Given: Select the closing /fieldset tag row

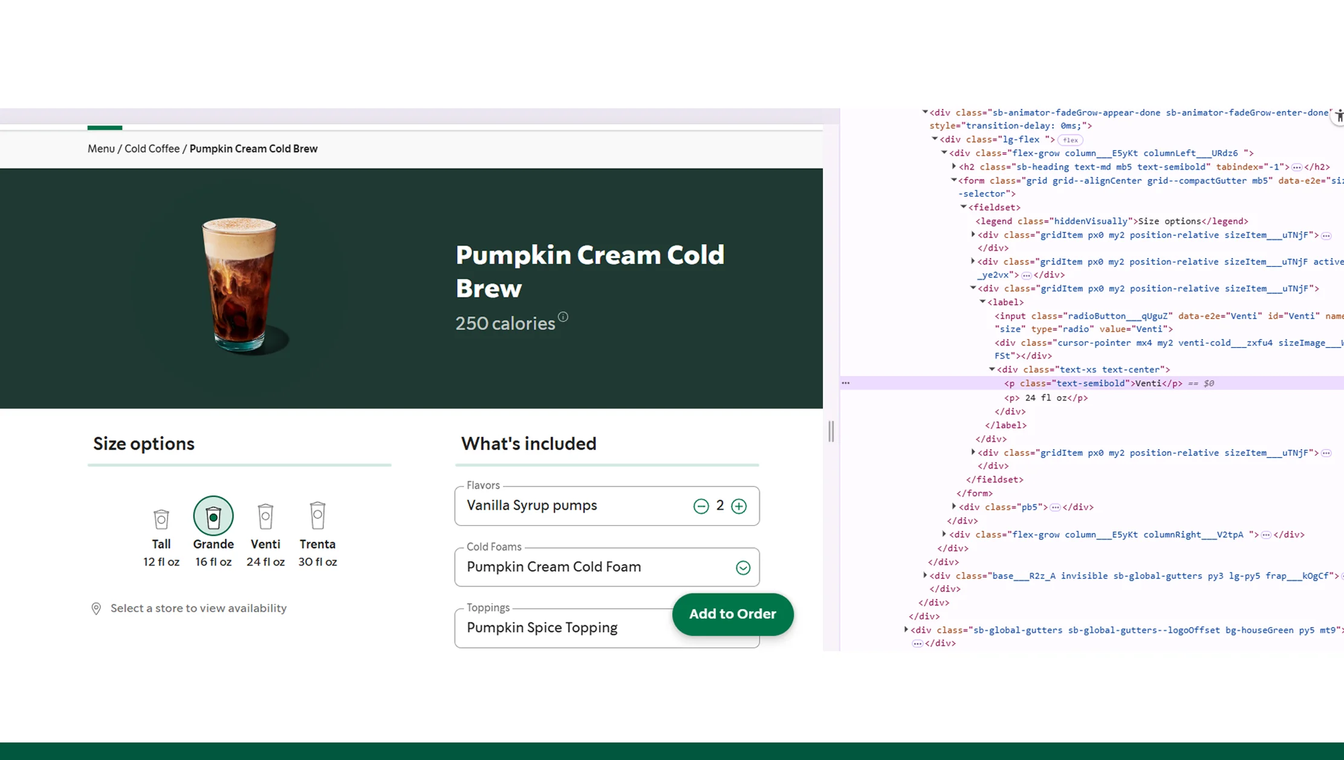Looking at the screenshot, I should 995,479.
